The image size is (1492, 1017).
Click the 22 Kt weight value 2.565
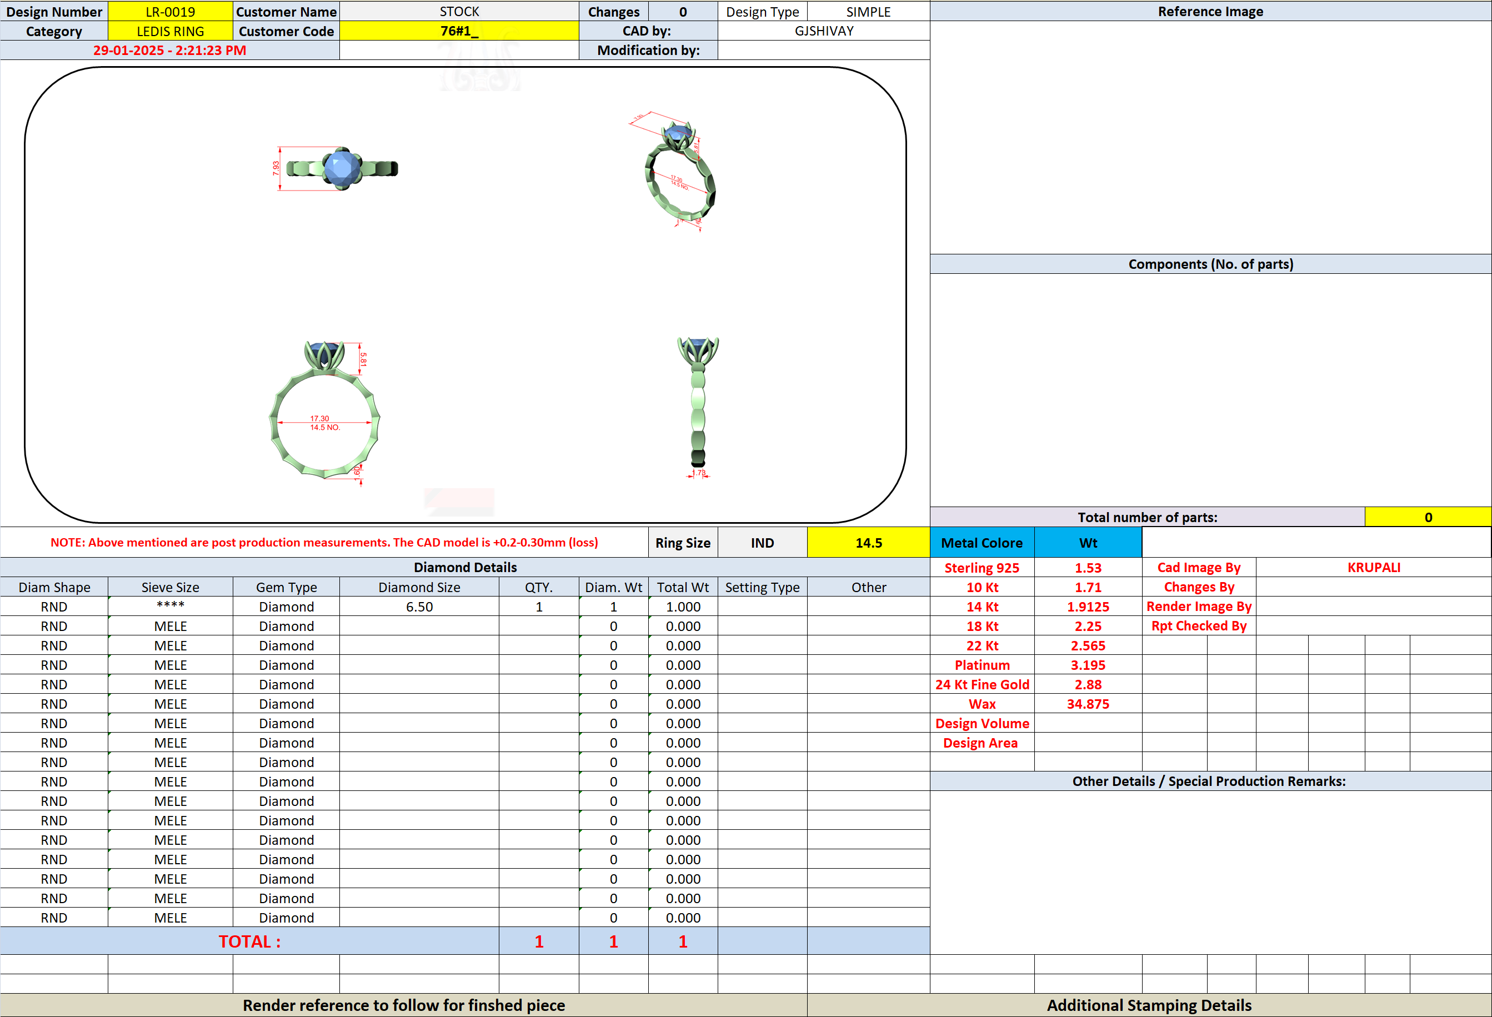(1088, 645)
